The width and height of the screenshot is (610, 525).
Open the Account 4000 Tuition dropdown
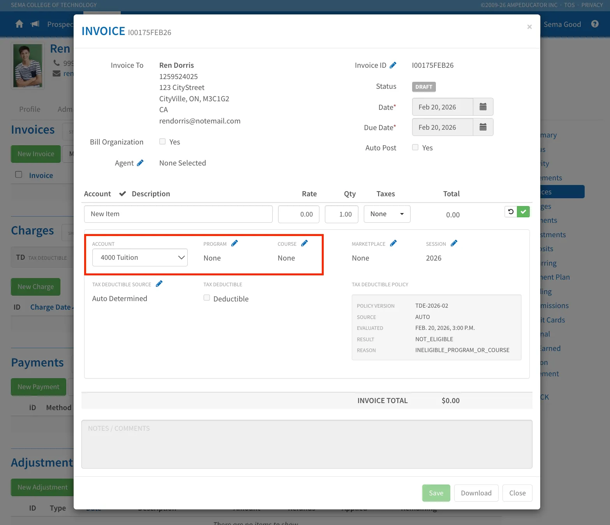coord(140,257)
